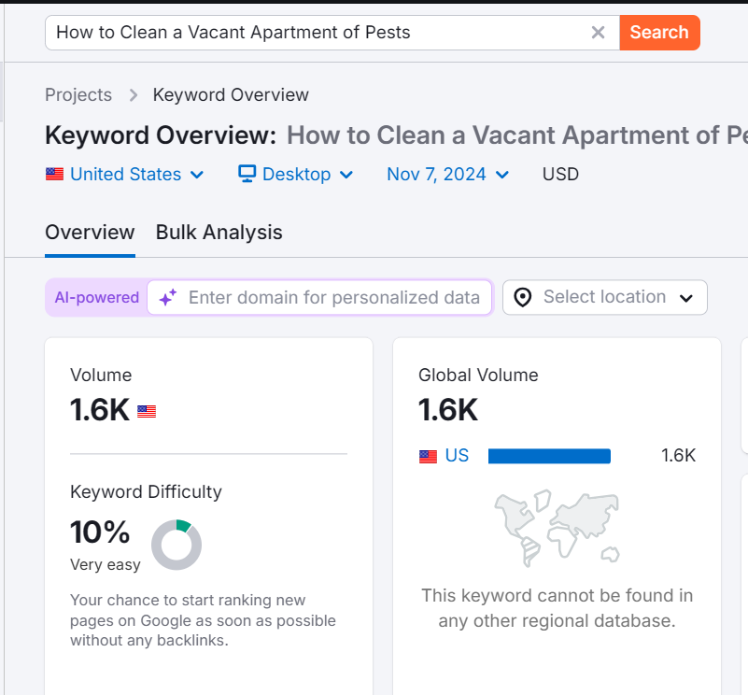The width and height of the screenshot is (748, 695).
Task: Open the Desktop device dropdown
Action: click(297, 175)
